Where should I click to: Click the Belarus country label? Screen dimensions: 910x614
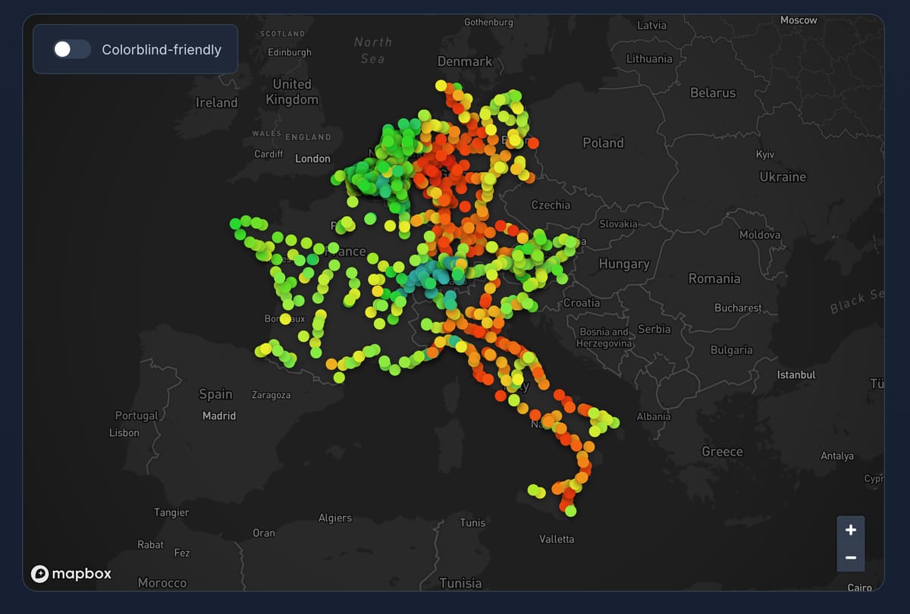pyautogui.click(x=712, y=92)
